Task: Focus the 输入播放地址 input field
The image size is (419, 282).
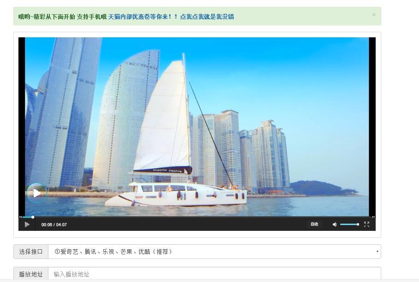Action: tap(214, 274)
